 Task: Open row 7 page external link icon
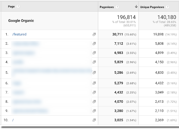94,92
